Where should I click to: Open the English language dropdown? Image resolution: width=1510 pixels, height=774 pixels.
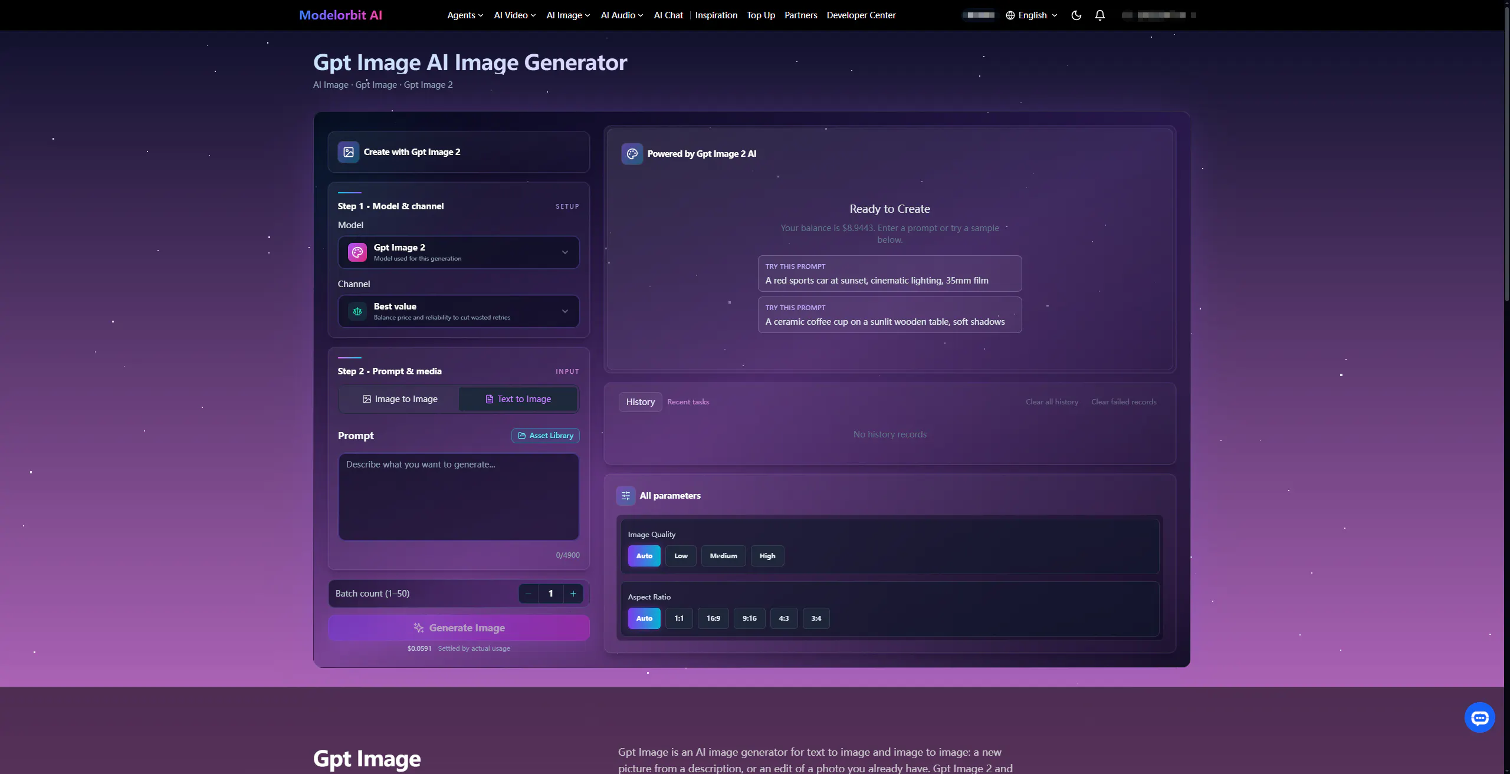(x=1032, y=15)
